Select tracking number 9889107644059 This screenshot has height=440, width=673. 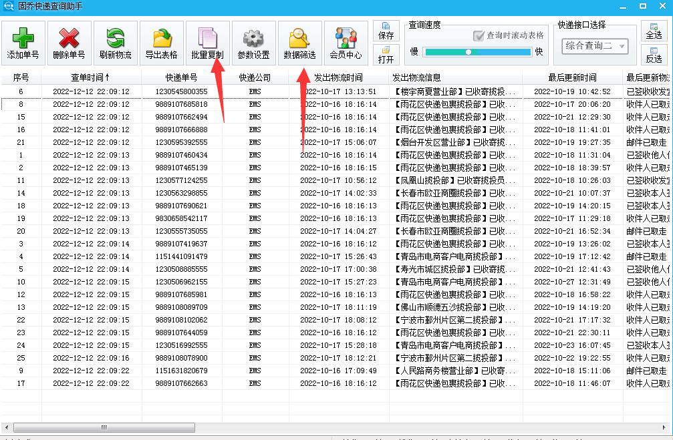[182, 333]
